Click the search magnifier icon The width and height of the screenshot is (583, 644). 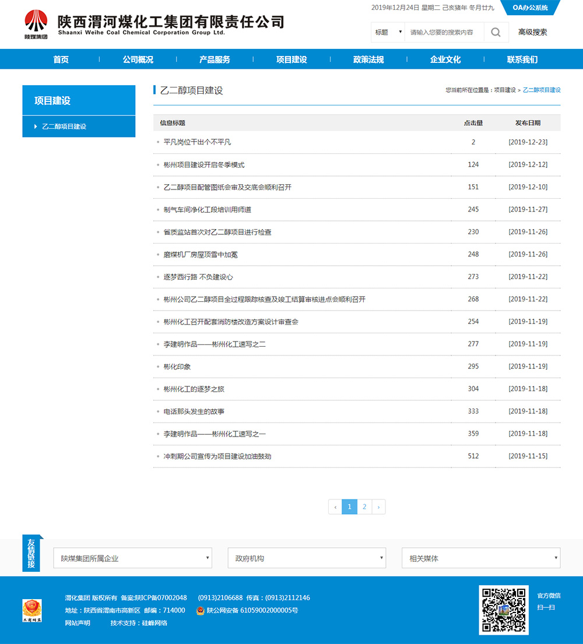coord(496,33)
